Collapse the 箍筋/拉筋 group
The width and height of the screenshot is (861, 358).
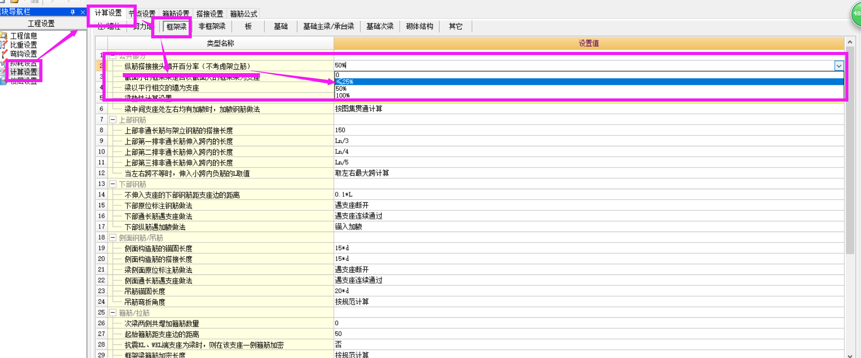(x=113, y=312)
